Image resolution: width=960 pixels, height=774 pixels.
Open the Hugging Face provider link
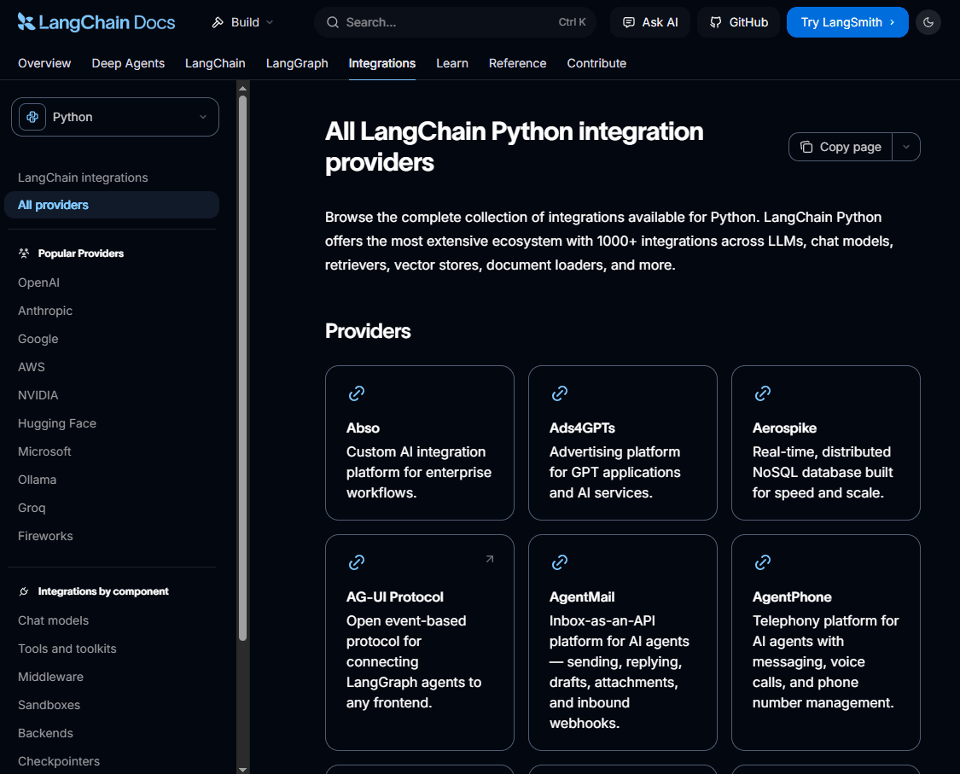click(57, 424)
